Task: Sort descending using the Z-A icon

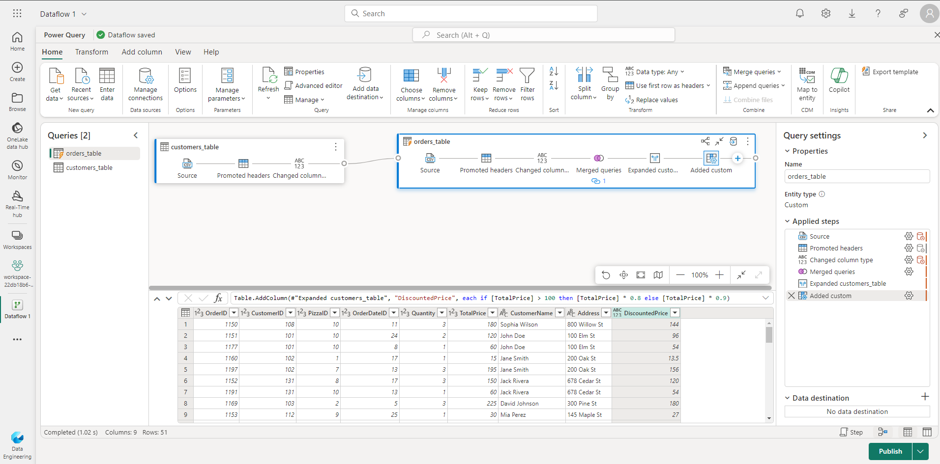Action: pos(554,85)
